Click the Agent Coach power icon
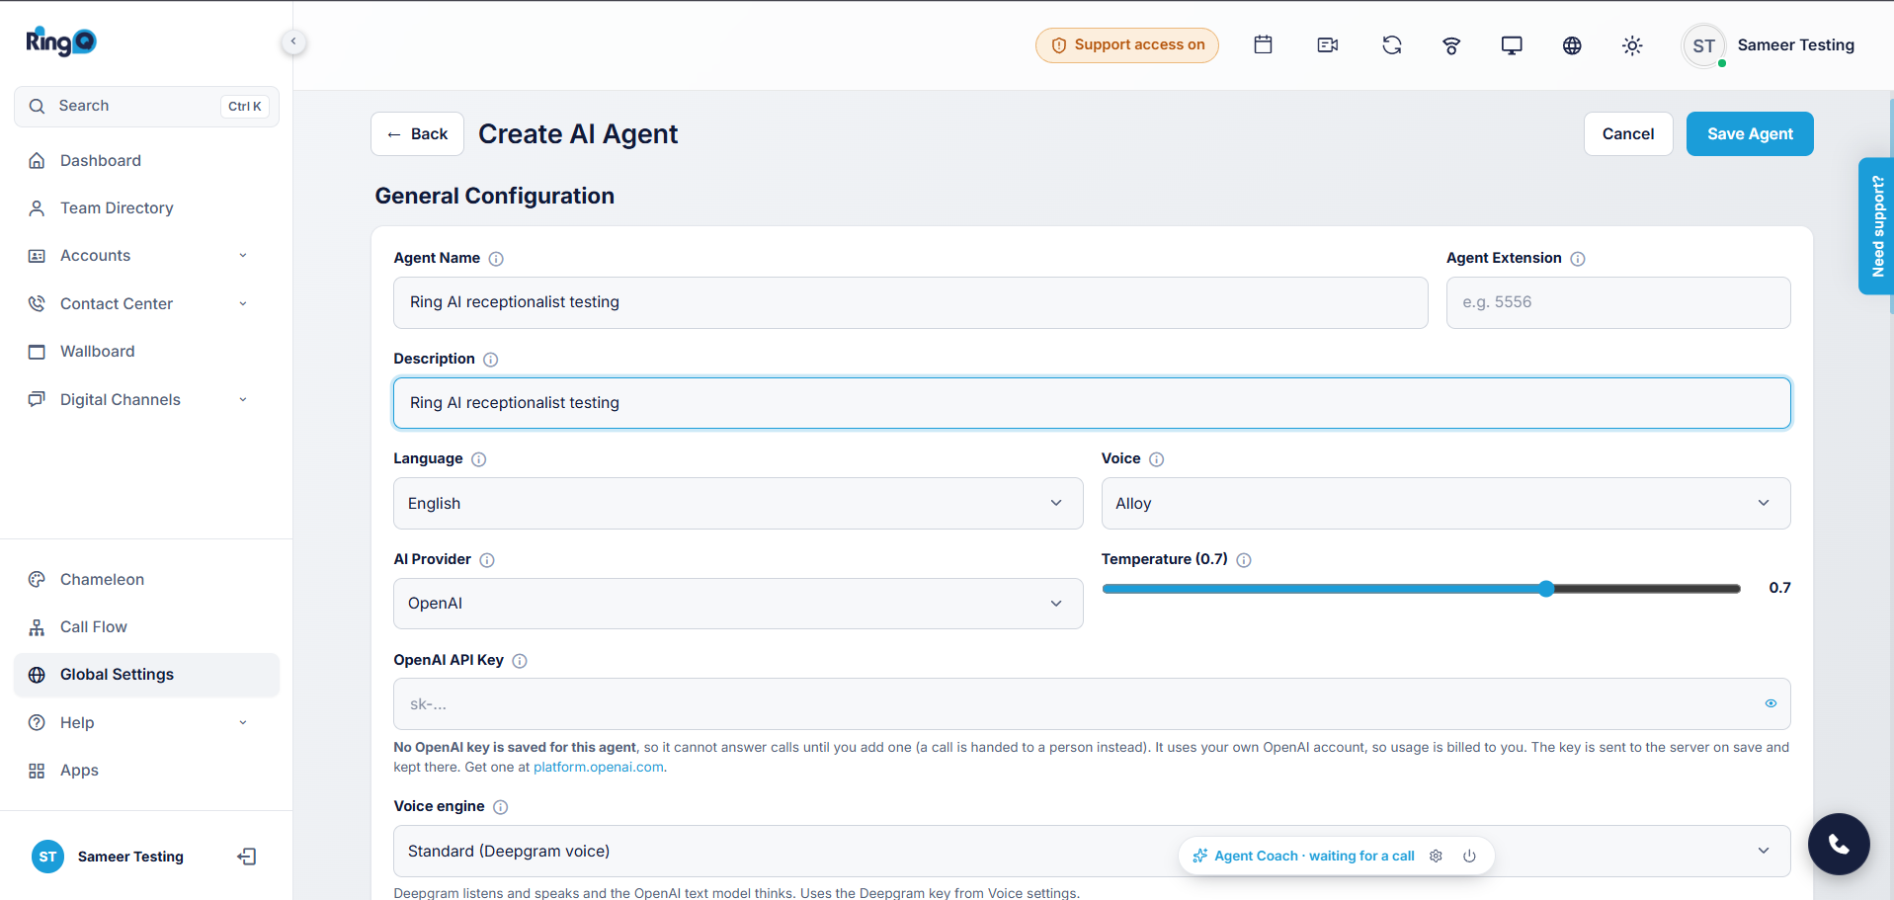Image resolution: width=1894 pixels, height=900 pixels. 1469,856
